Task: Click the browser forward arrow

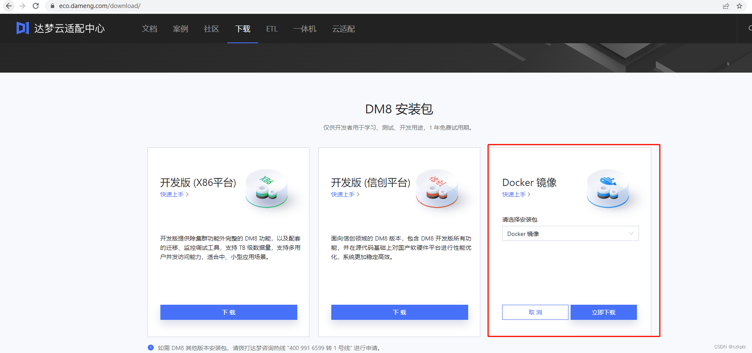Action: pos(22,6)
